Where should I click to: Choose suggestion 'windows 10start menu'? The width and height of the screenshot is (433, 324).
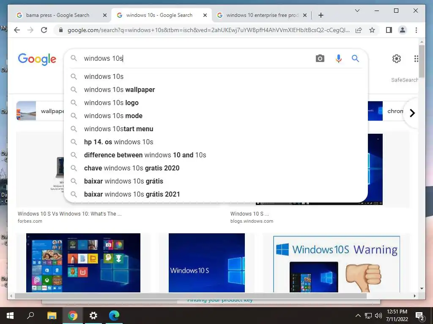215,129
